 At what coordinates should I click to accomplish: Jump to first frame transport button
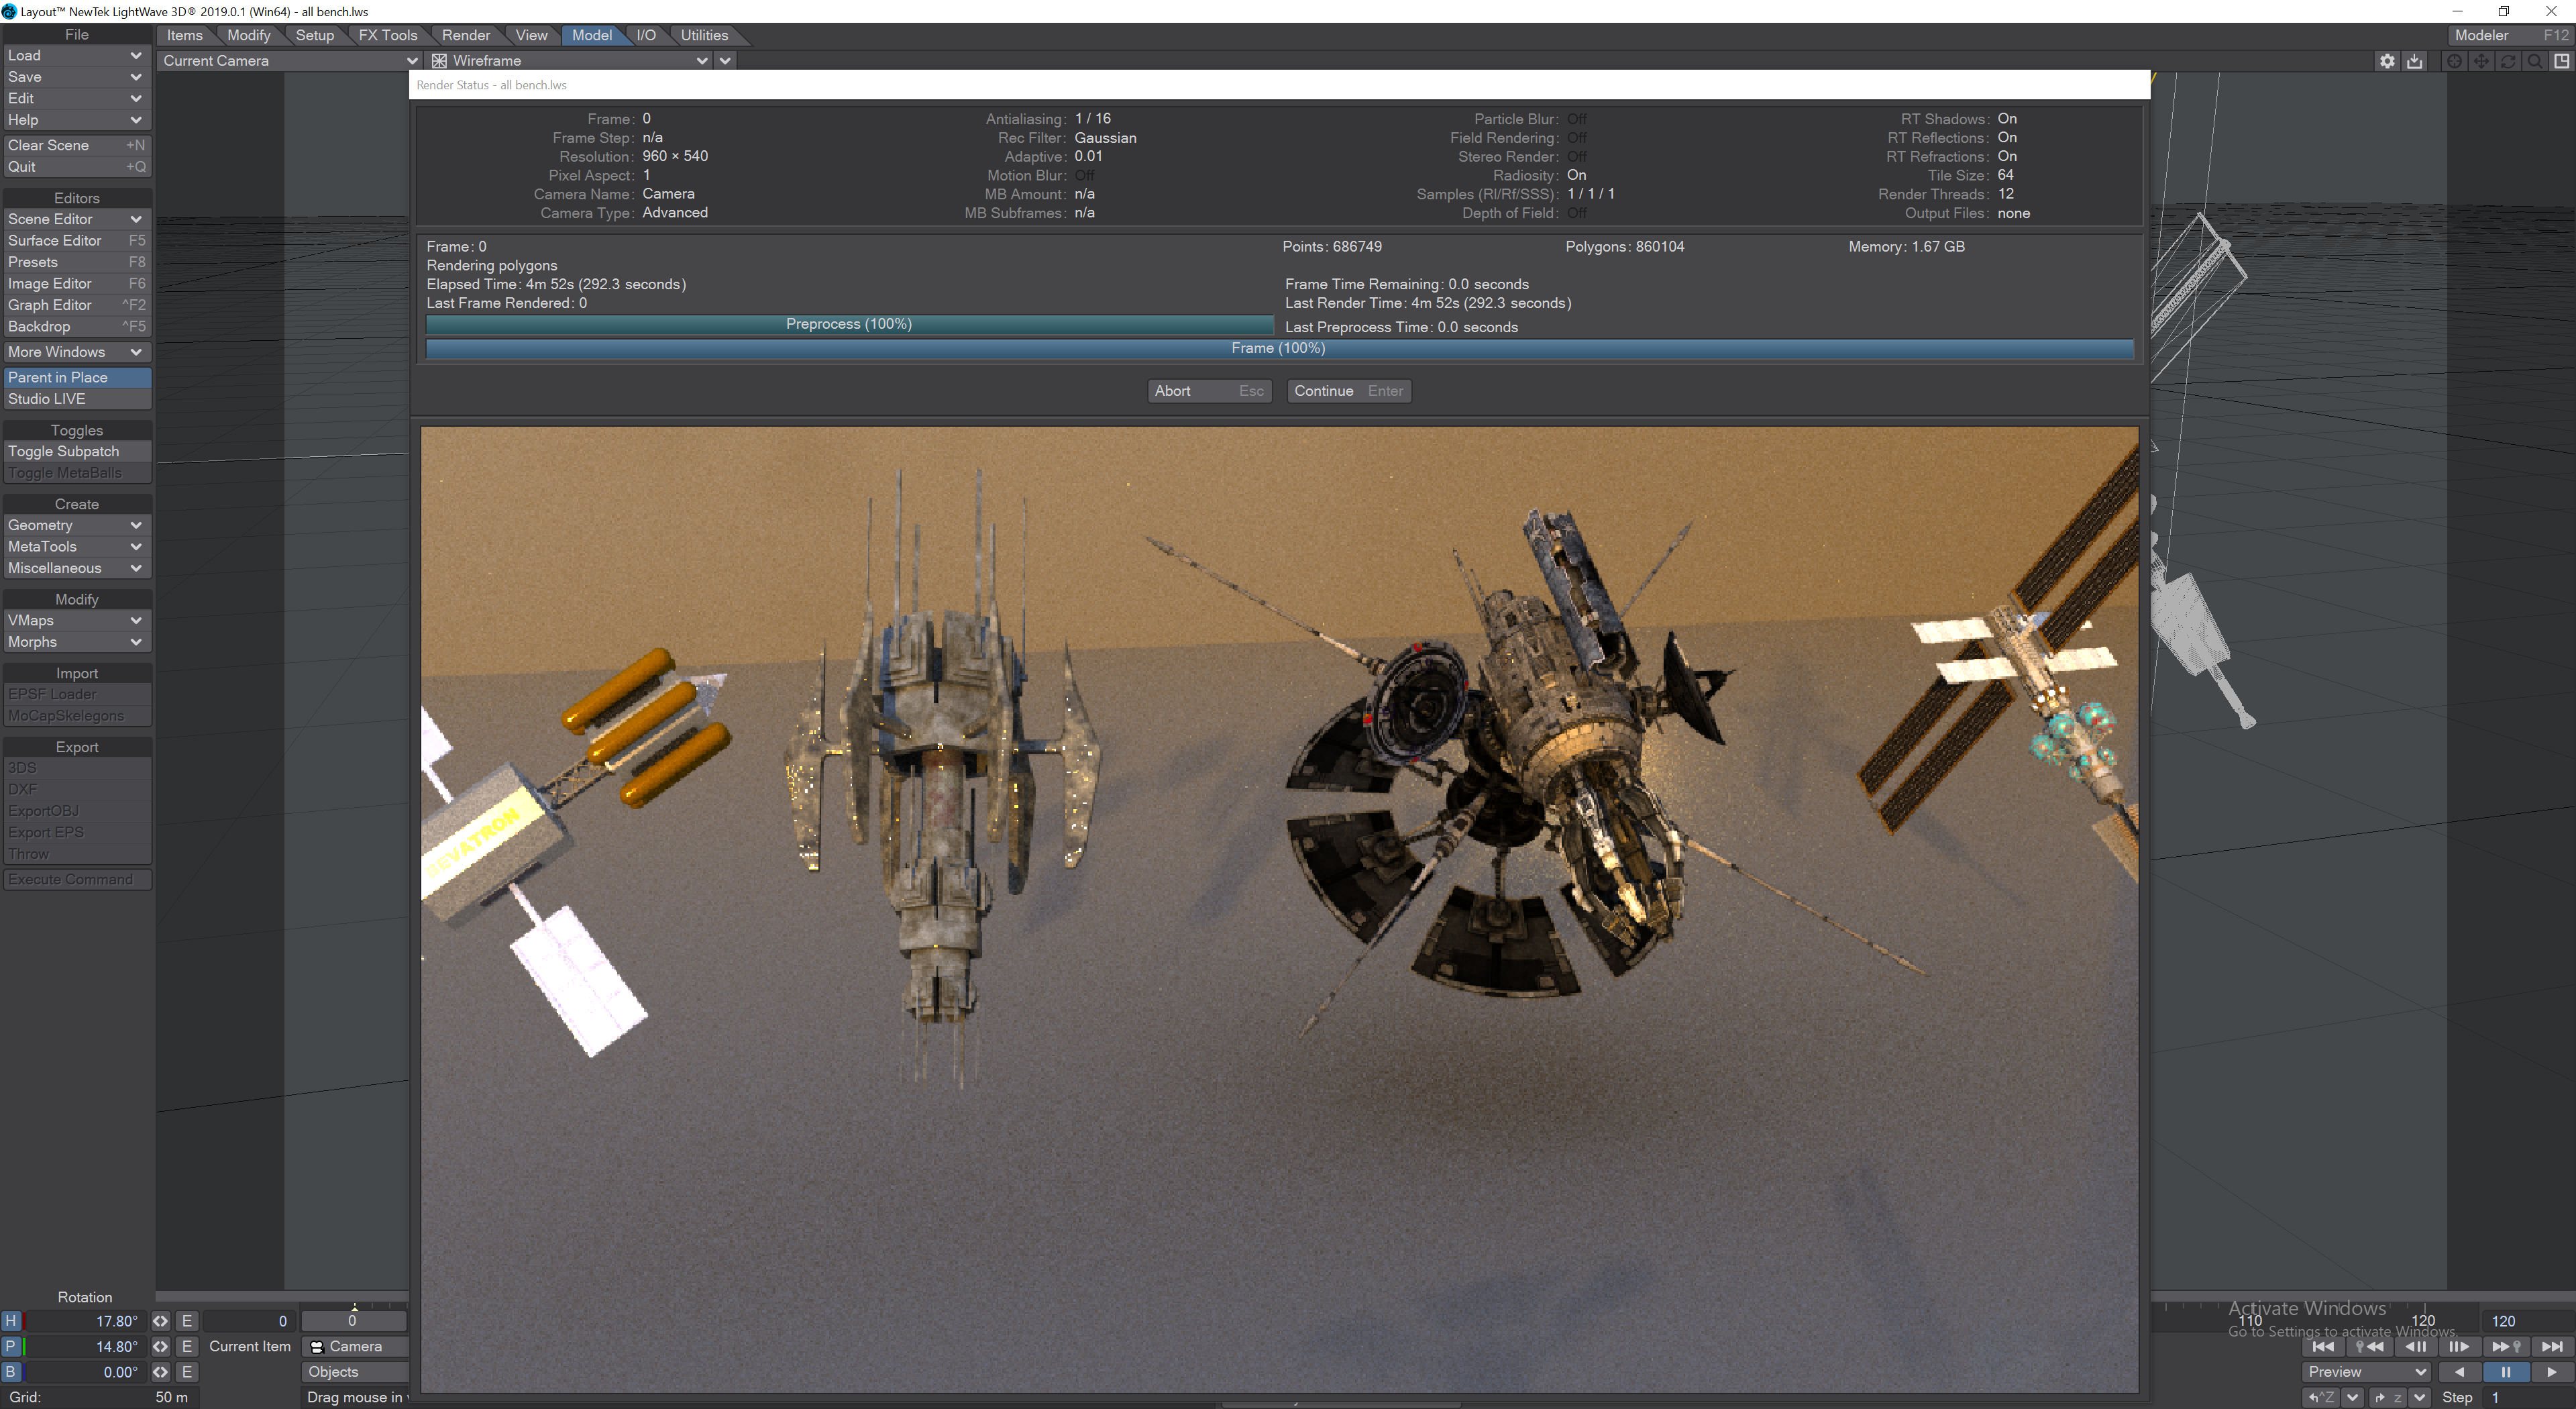click(x=2323, y=1346)
